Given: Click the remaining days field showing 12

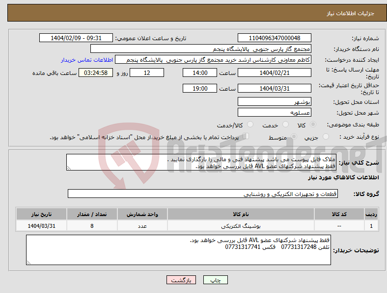Looking at the screenshot, I should coord(147,73).
